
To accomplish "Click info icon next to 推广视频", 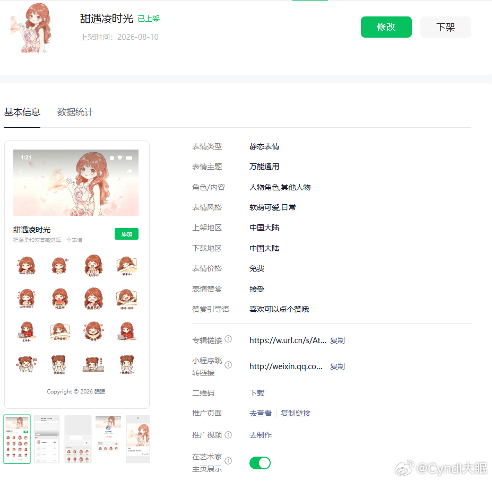I will coord(228,435).
